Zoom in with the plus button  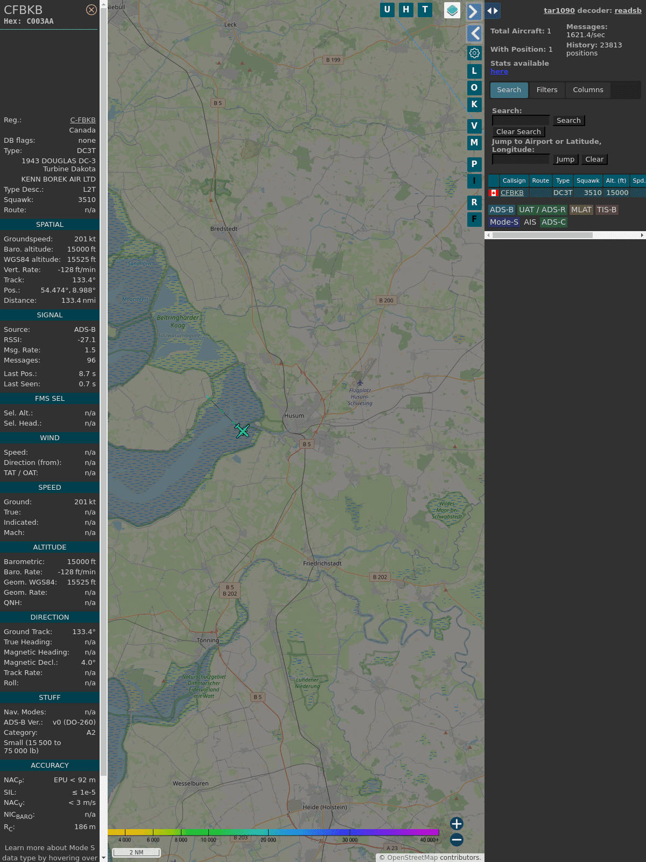point(457,824)
